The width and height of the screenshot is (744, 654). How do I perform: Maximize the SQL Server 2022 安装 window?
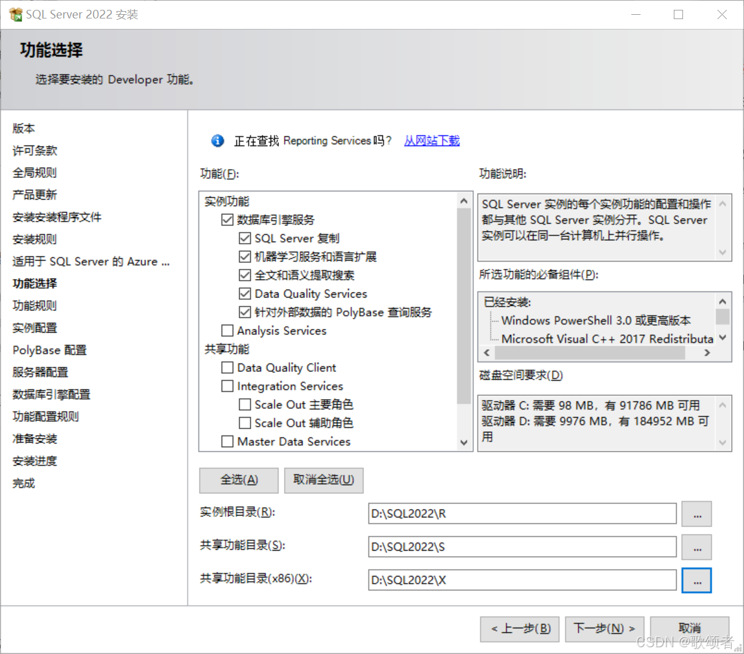click(678, 14)
